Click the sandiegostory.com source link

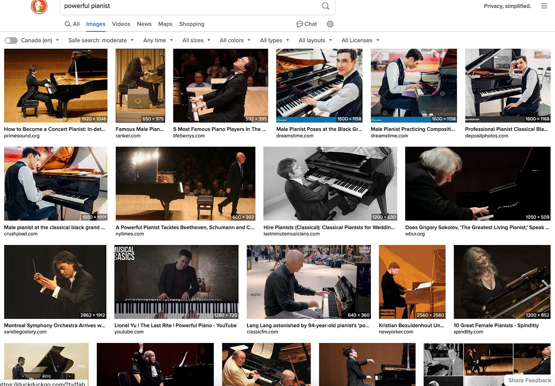[25, 332]
